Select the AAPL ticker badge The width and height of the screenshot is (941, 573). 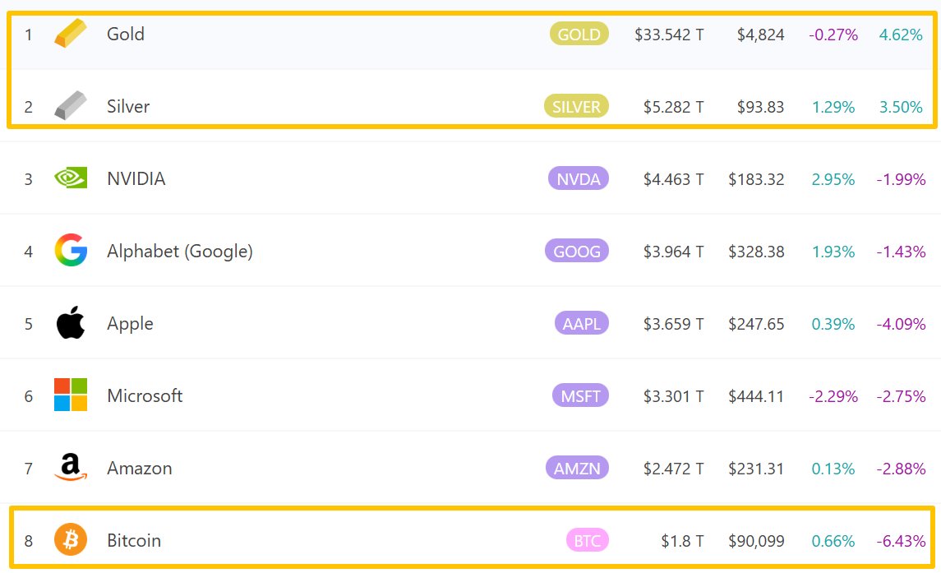click(582, 323)
